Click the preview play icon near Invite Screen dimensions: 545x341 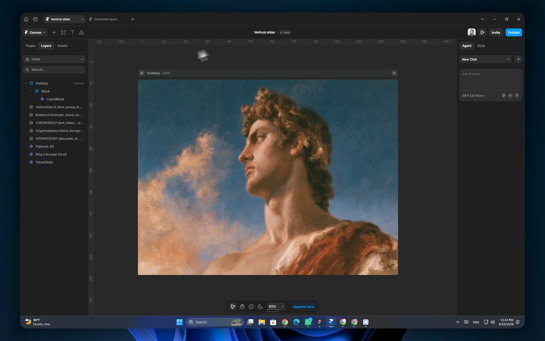482,33
